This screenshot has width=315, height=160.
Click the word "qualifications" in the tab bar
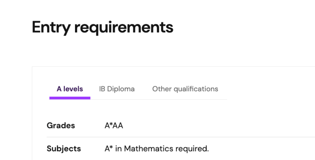click(196, 89)
